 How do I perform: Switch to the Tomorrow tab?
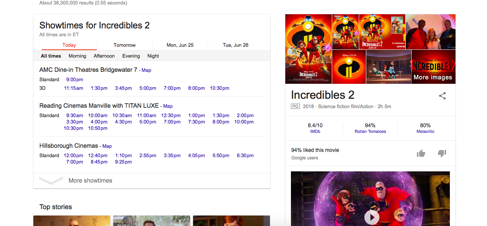click(124, 45)
